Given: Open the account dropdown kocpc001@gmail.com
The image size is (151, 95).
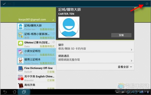Looking at the screenshot, I should point(36,20).
